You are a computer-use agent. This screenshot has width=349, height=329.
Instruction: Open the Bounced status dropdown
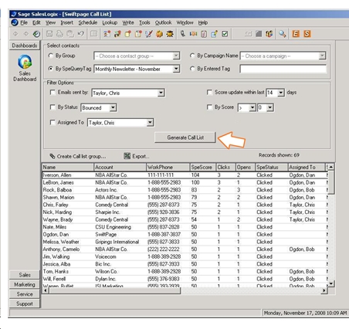[x=113, y=107]
